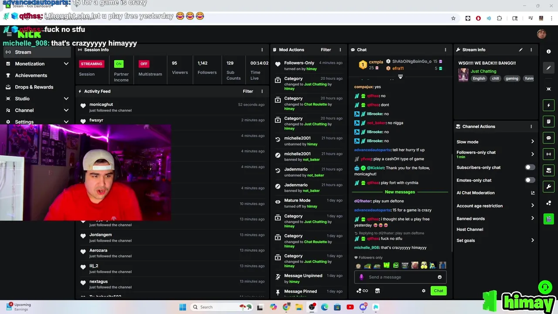558x314 pixels.
Task: Select the chat bubble icon in right sidebar
Action: 548,138
